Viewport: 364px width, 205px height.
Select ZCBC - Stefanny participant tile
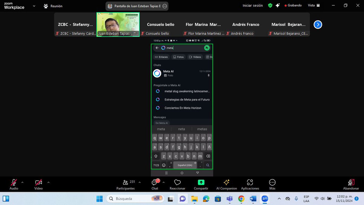76,25
